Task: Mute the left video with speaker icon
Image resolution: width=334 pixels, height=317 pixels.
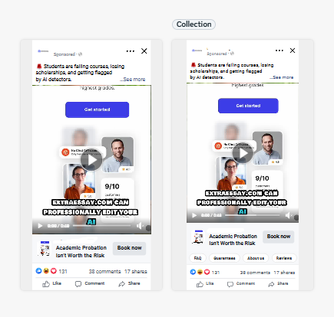Action: click(140, 226)
